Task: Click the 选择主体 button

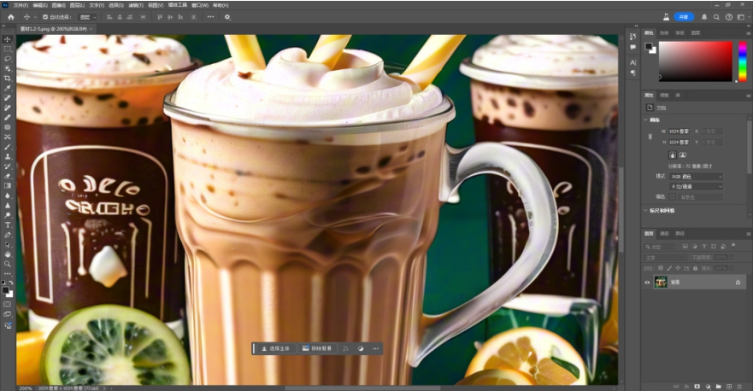Action: click(x=275, y=348)
